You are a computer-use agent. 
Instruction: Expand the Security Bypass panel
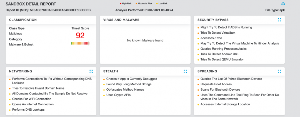click(279, 20)
